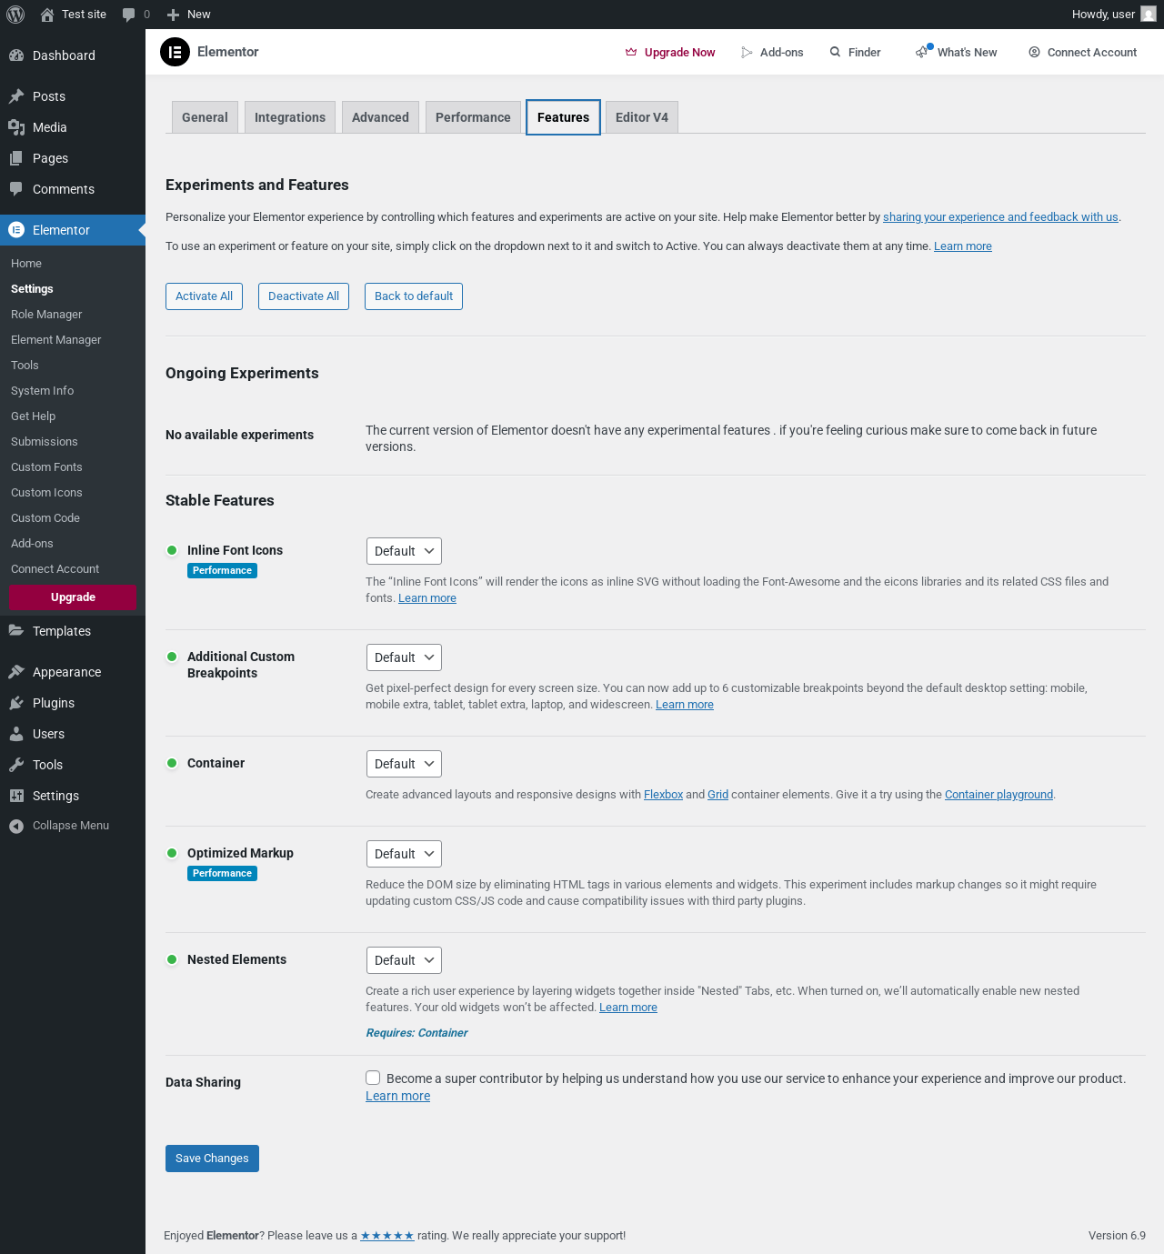Click the Settings sliders icon in sidebar

tap(16, 796)
